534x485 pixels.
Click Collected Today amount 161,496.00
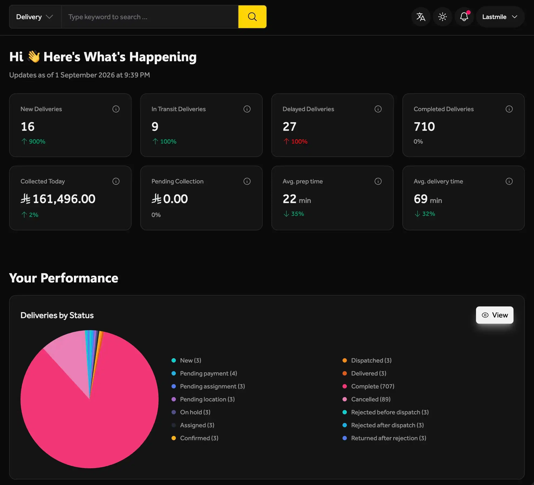click(58, 199)
